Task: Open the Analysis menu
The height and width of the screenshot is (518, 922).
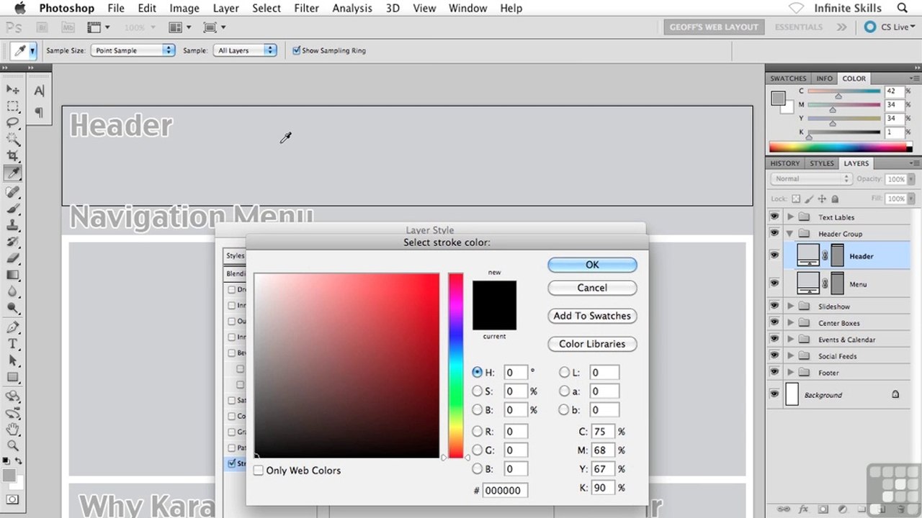Action: click(x=352, y=8)
